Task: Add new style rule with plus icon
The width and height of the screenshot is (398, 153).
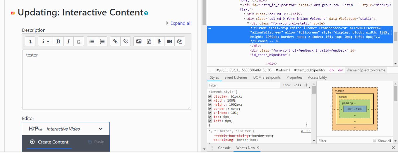Action: tap(307, 85)
